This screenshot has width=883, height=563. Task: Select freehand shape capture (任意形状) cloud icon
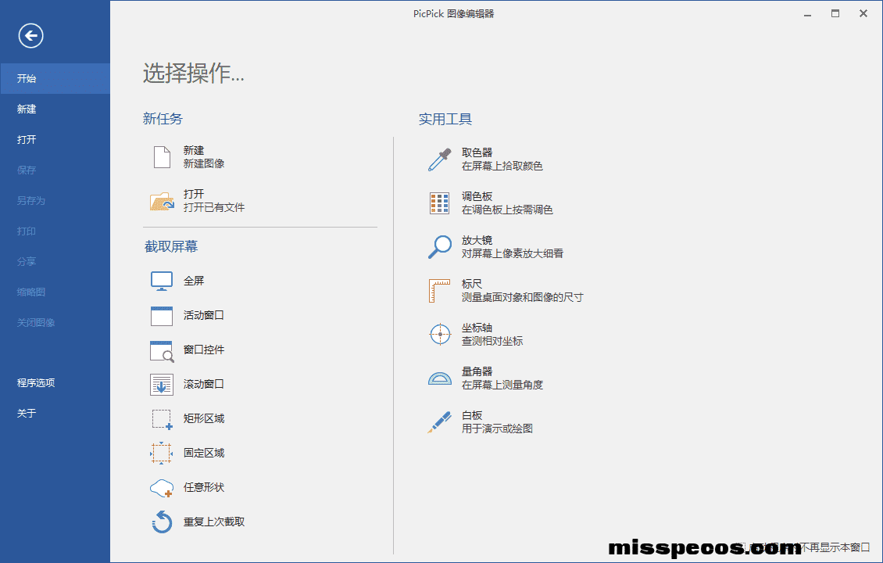coord(162,488)
